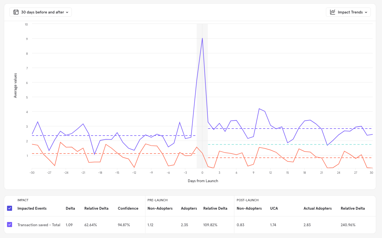Click the PRE-LAUNCH section heading

[x=157, y=200]
